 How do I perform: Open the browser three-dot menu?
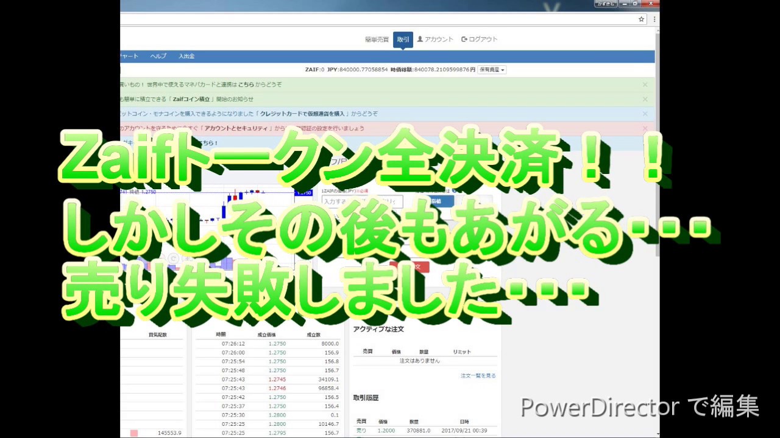click(653, 19)
